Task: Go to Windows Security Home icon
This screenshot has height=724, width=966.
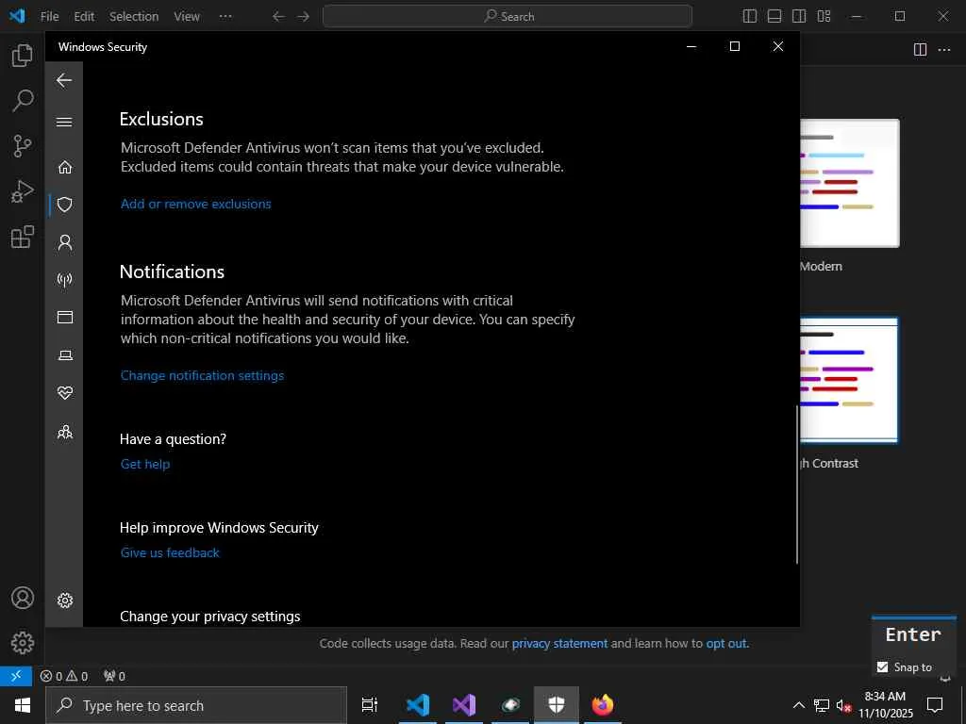Action: click(65, 168)
